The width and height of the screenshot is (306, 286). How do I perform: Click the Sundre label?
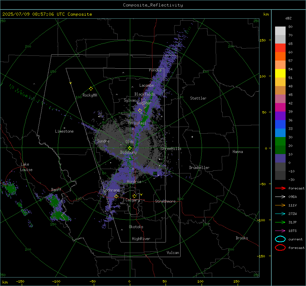(x=103, y=141)
